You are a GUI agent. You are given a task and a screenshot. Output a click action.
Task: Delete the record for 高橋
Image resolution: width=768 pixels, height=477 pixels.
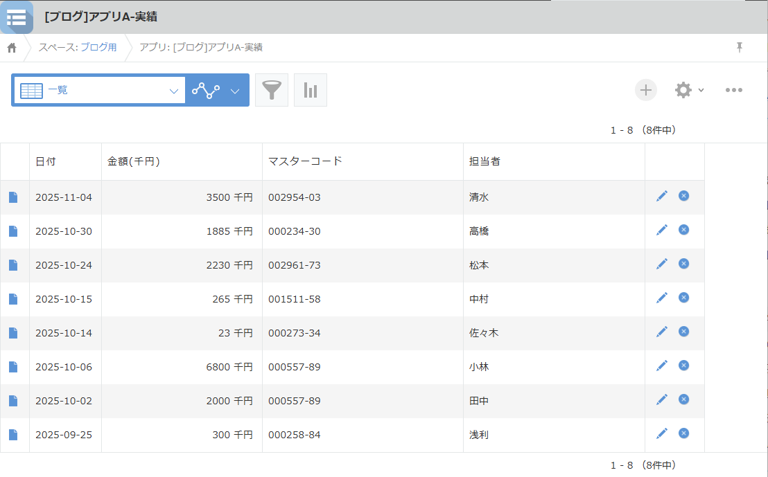tap(683, 230)
